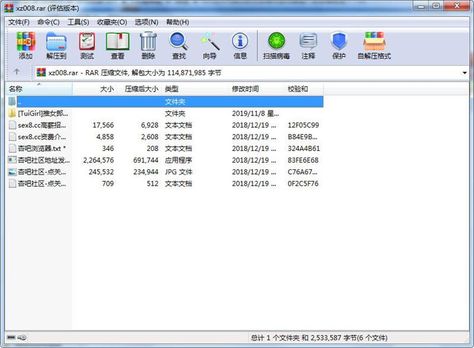Sort by the 校验和 column header
The height and width of the screenshot is (348, 474).
(x=304, y=89)
